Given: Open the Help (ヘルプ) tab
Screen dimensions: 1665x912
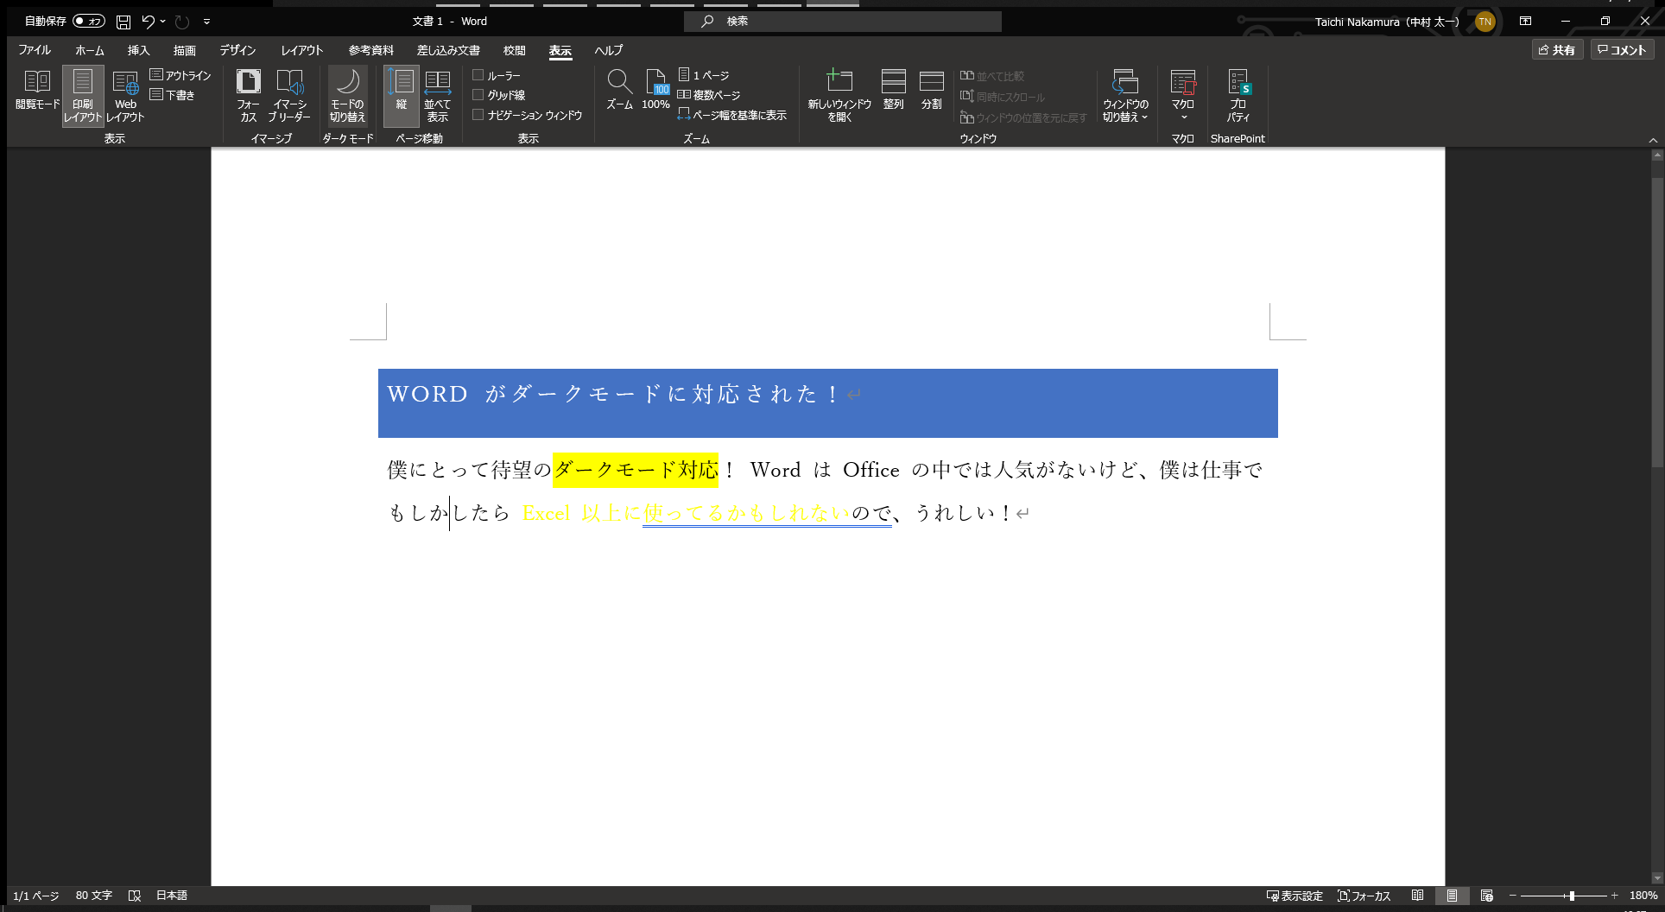Looking at the screenshot, I should (609, 50).
